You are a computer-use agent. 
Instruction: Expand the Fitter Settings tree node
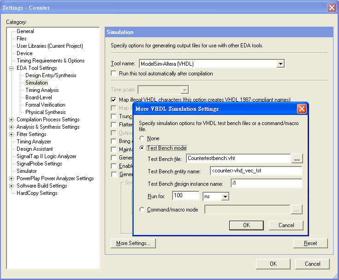[12, 134]
